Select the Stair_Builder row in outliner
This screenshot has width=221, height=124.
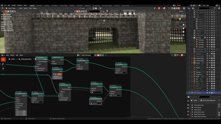[x=203, y=93]
